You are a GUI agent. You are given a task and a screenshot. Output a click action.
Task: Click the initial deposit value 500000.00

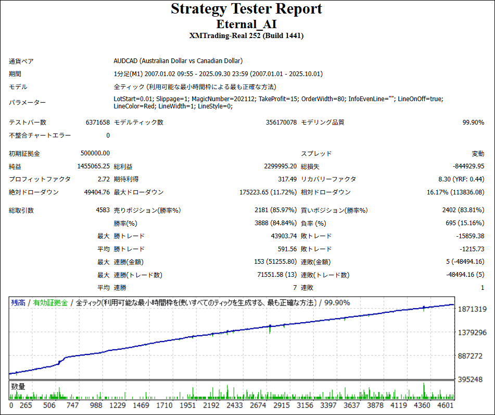point(95,153)
